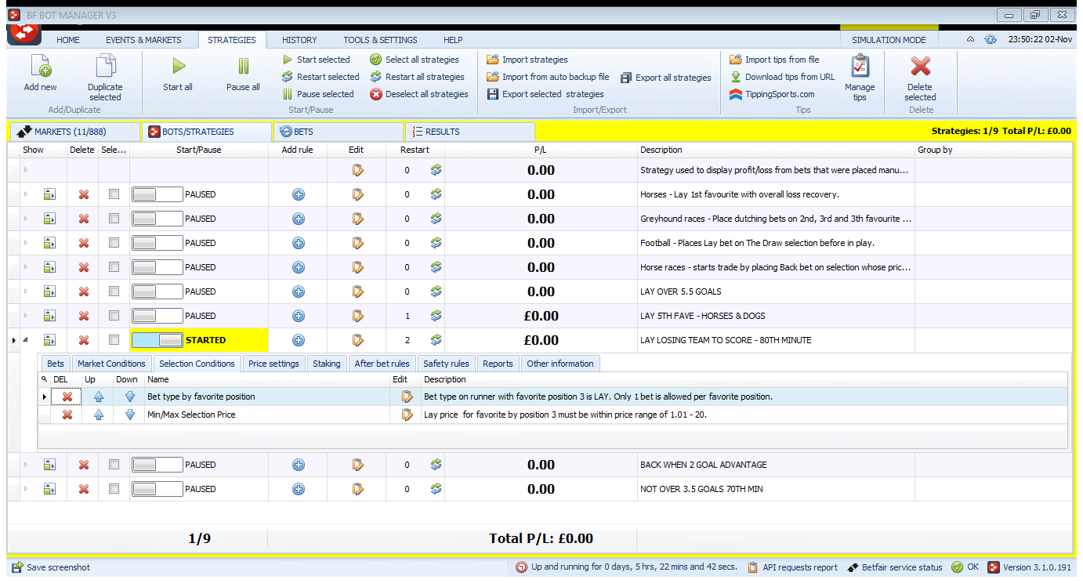
Task: Click Restart all strategies
Action: pyautogui.click(x=417, y=77)
